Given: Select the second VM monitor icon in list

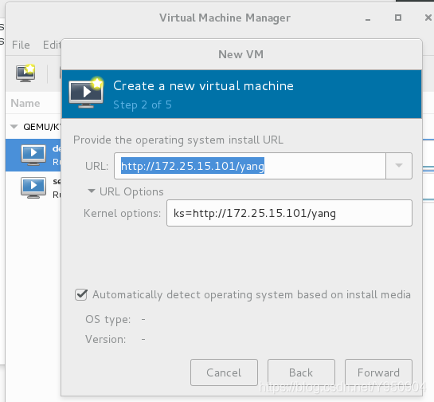Looking at the screenshot, I should 33,187.
